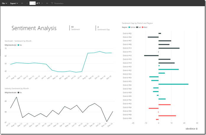Click the first page navigation icon
The image size is (206, 135).
click(x=22, y=3)
